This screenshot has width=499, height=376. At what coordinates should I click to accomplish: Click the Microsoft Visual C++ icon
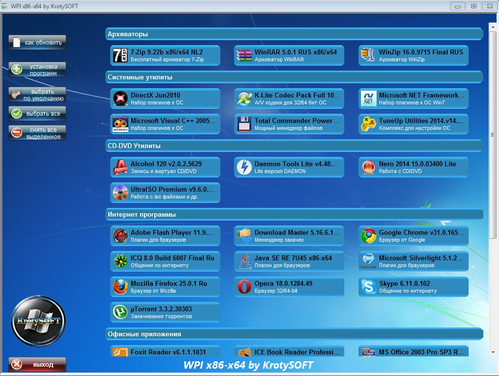click(x=120, y=124)
